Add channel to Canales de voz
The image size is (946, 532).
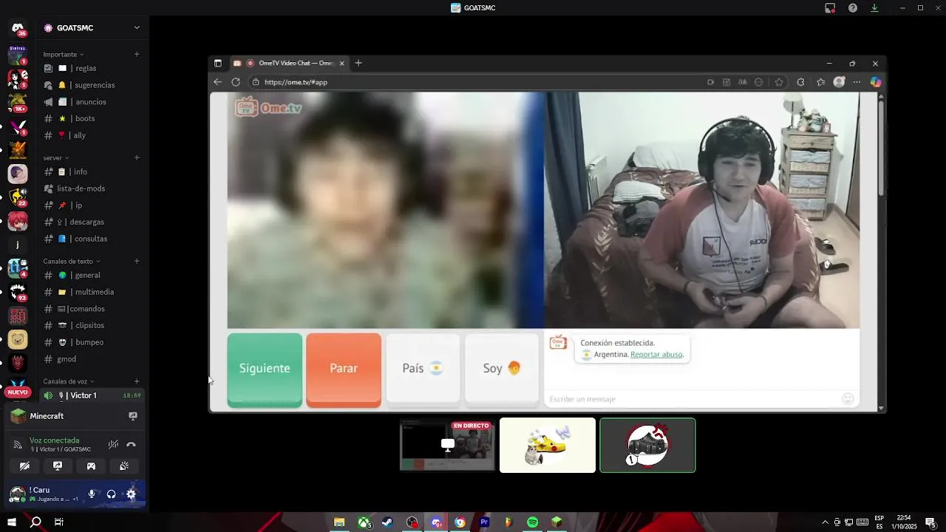pos(137,381)
